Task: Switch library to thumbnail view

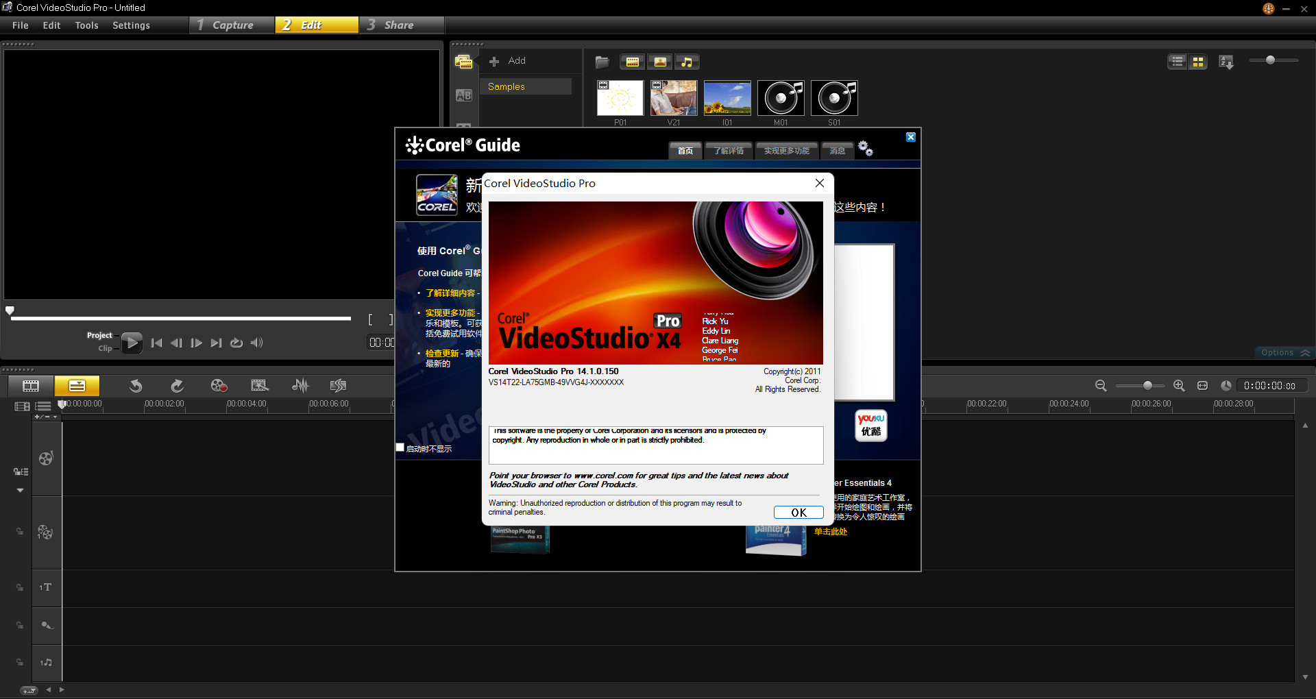Action: 1198,62
